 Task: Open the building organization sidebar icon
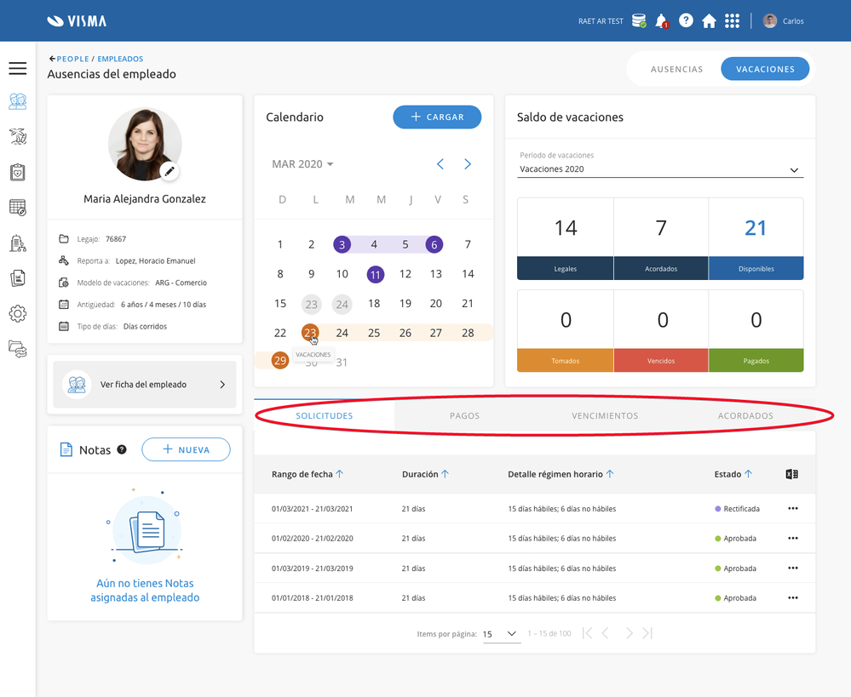point(17,243)
